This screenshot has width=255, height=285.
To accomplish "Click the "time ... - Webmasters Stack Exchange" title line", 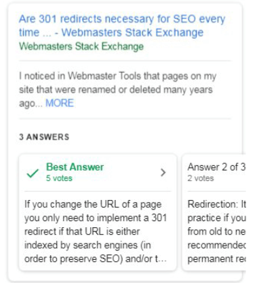I will click(x=111, y=33).
